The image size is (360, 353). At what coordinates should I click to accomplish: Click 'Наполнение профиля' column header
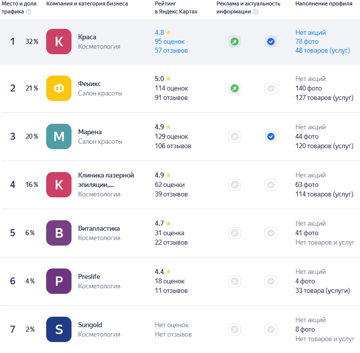324,3
